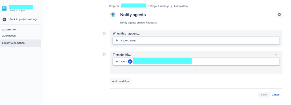This screenshot has height=105, width=291.
Task: Open Automation in the sidebar
Action: point(9,36)
